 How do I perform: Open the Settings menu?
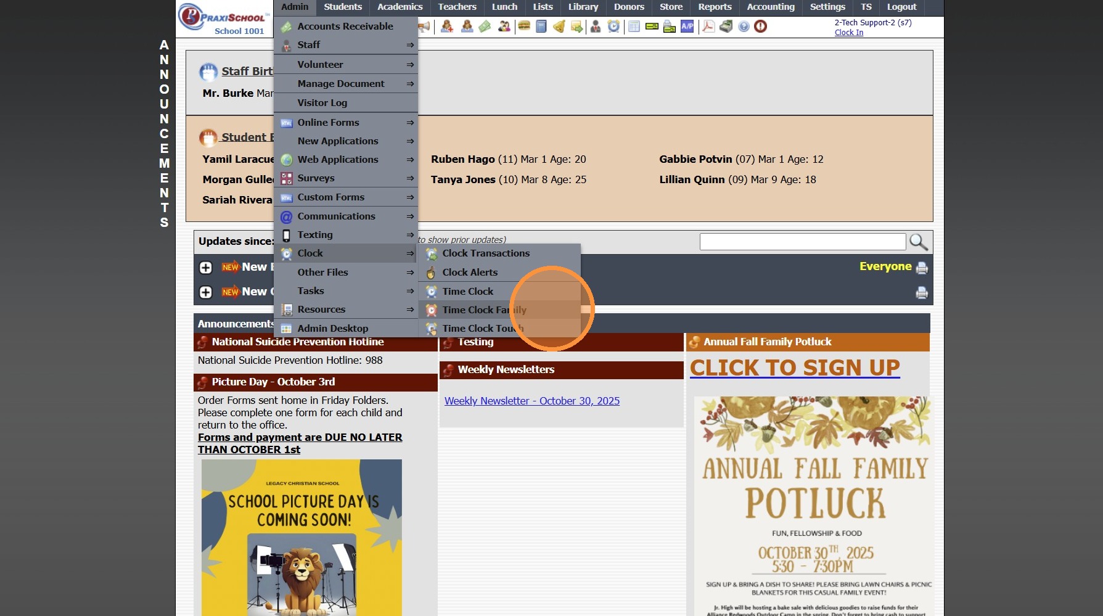click(x=827, y=7)
